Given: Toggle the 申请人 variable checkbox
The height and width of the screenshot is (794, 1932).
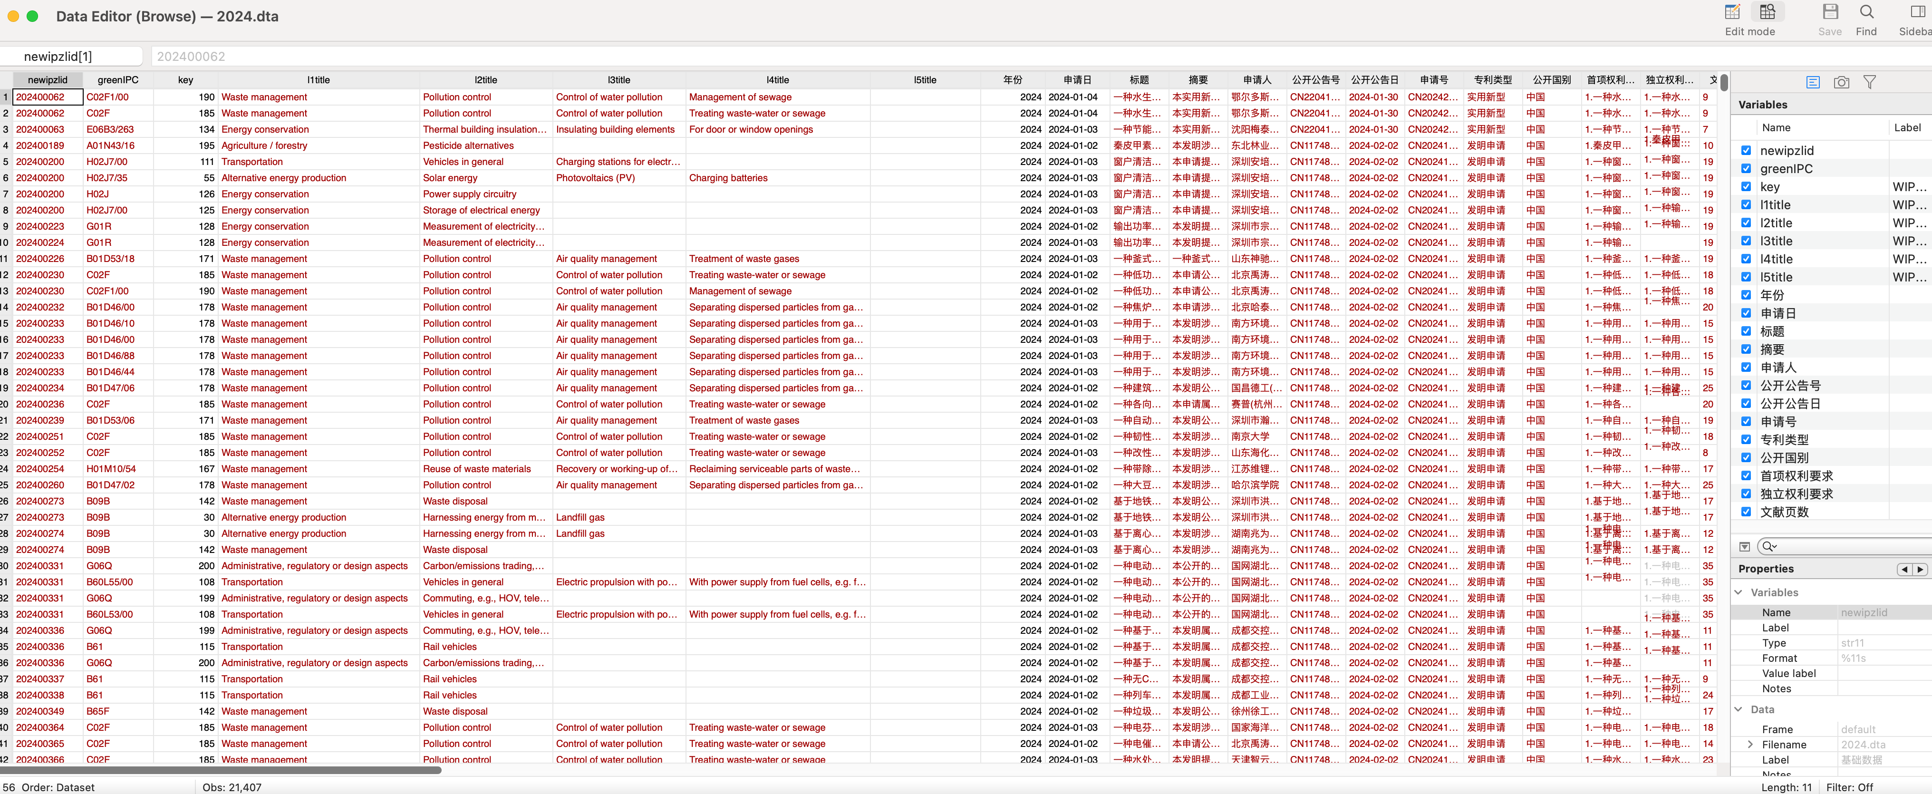Looking at the screenshot, I should pyautogui.click(x=1746, y=368).
